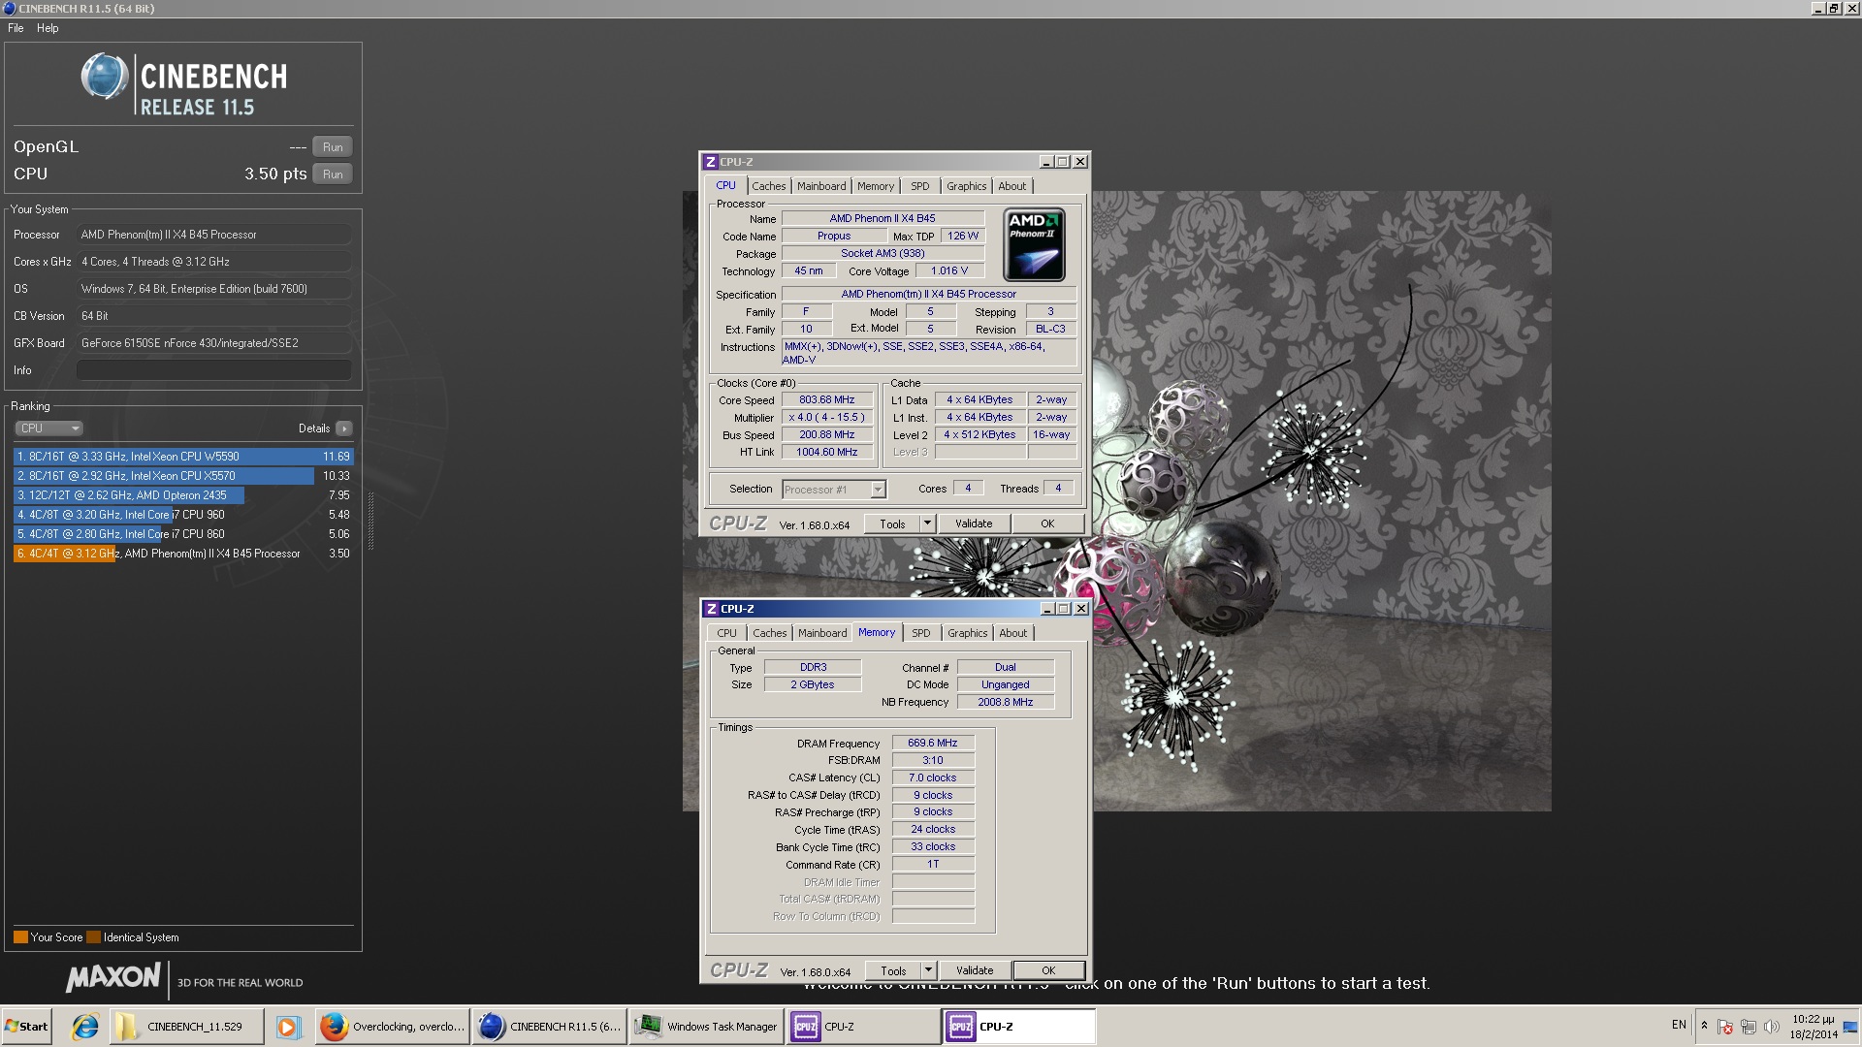Viewport: 1862px width, 1047px height.
Task: Restore the Cinebench window size
Action: 1834,9
